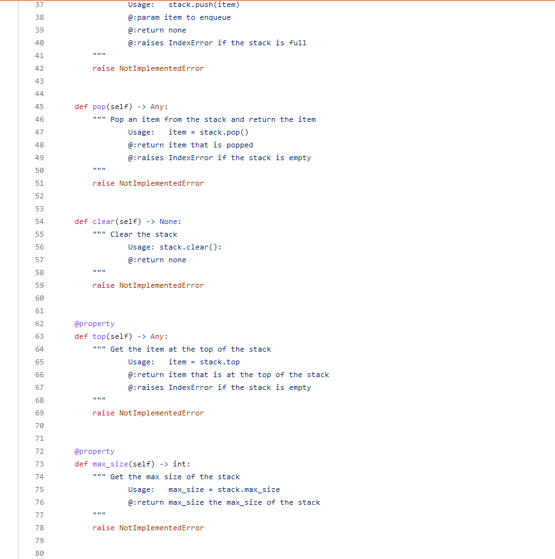Select the Any return type on line 45
555x559 pixels.
point(158,107)
